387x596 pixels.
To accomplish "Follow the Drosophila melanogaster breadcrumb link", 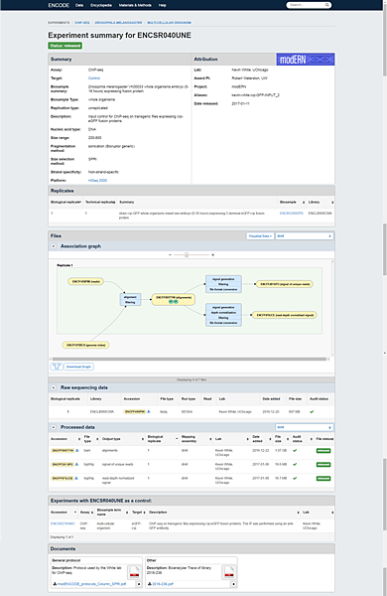I will coord(118,23).
